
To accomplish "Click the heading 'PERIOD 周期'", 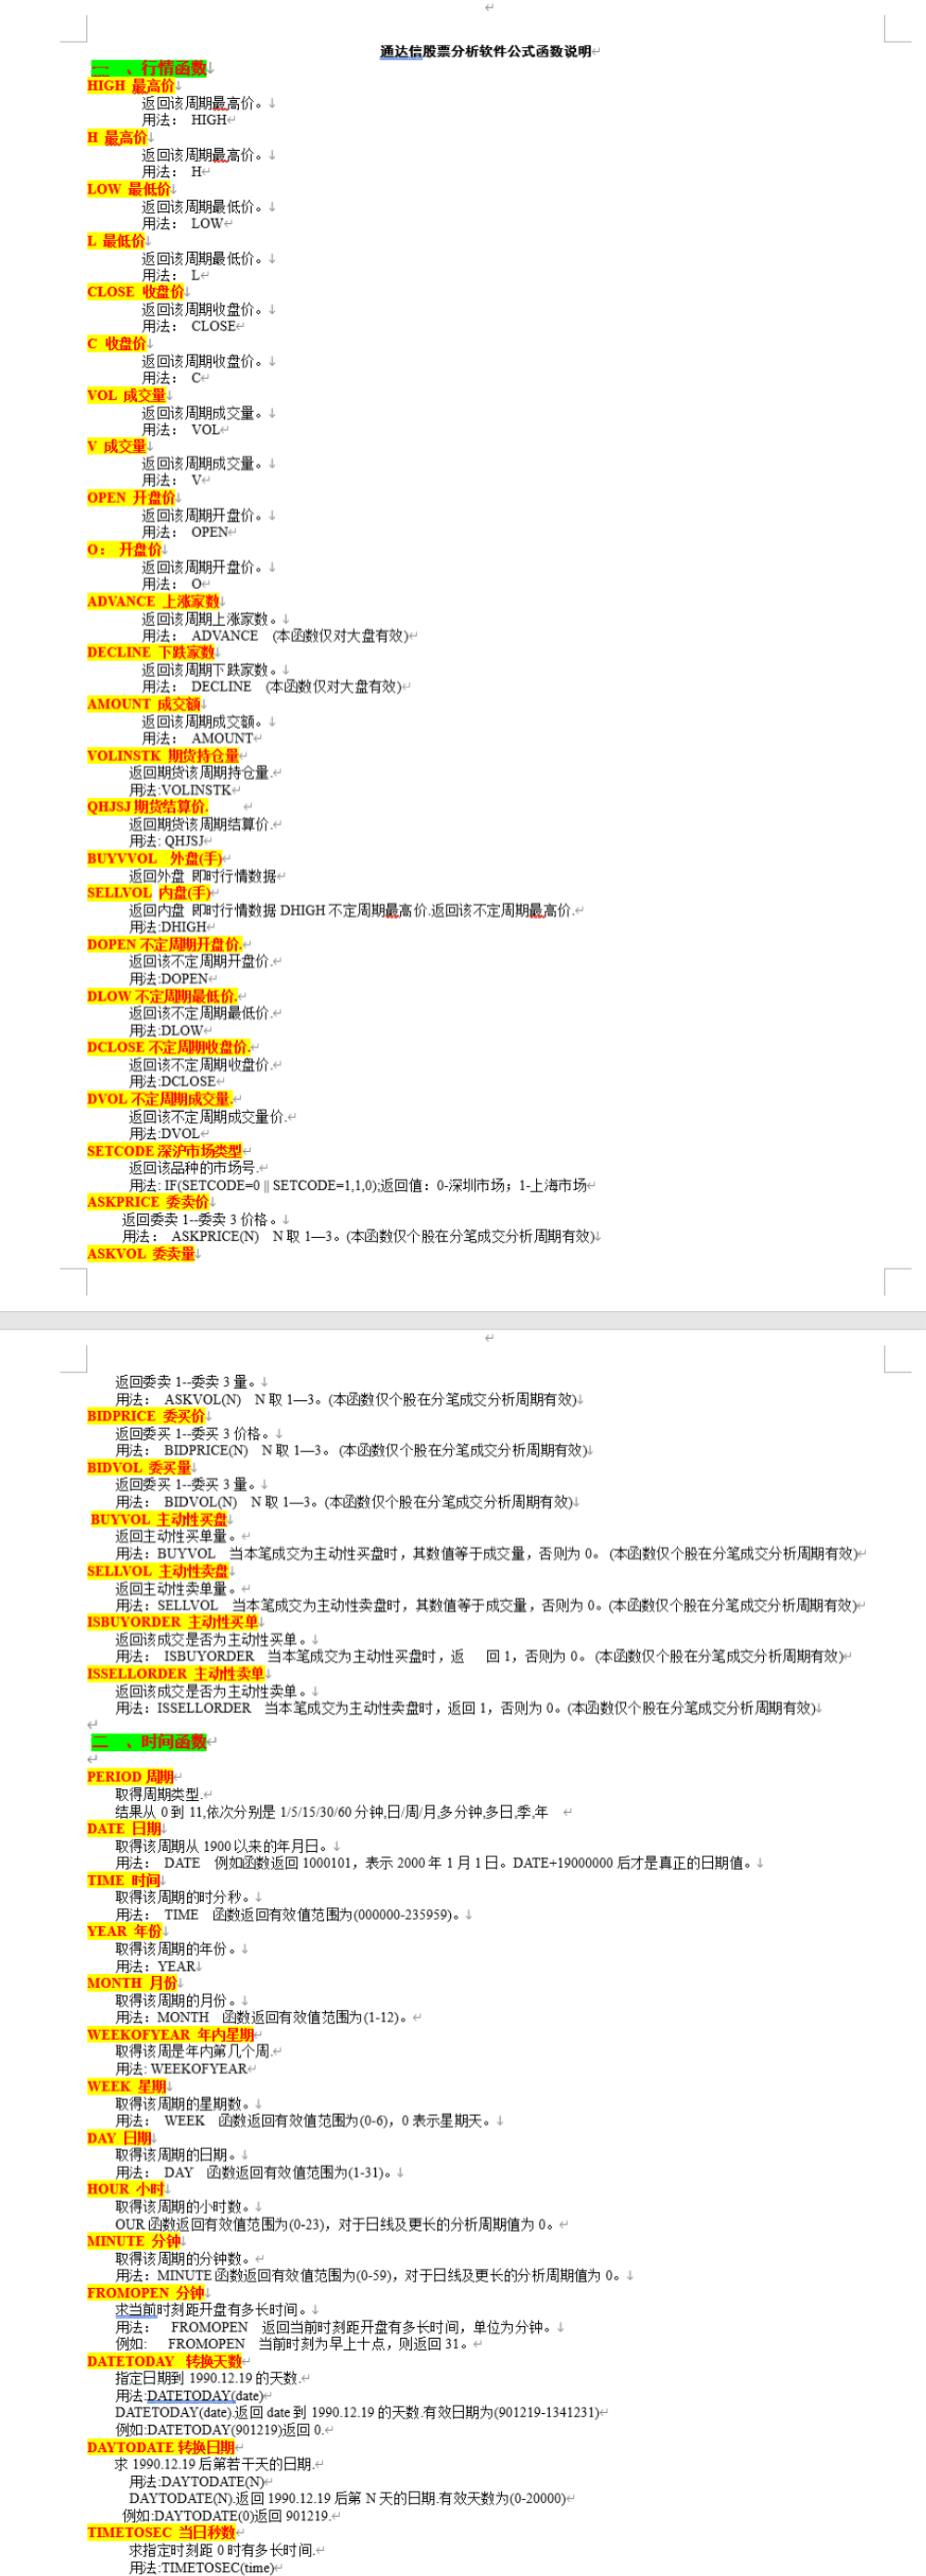I will pos(131,1777).
